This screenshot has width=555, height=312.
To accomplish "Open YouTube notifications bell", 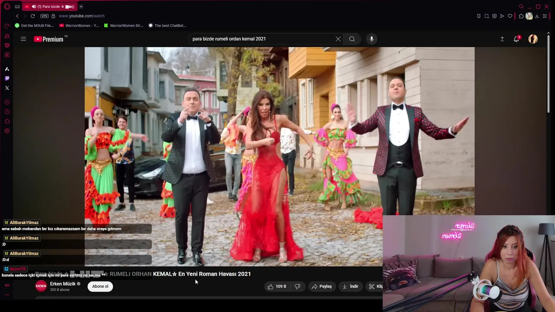I will 516,39.
